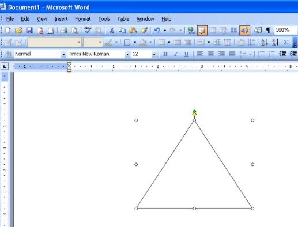
Task: Click the Justify alignment button
Action: [232, 54]
